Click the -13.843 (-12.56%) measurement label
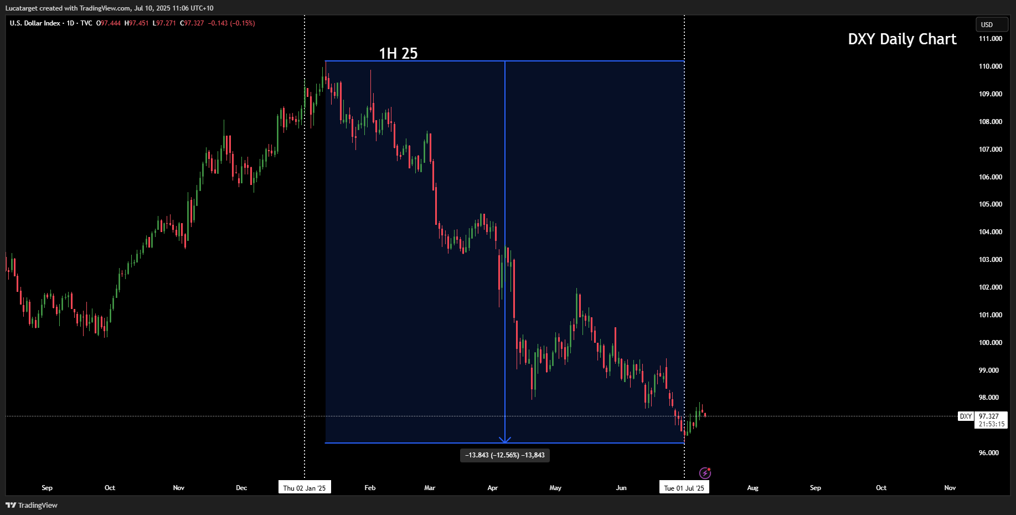Screen dimensions: 1016x515 (x=505, y=455)
